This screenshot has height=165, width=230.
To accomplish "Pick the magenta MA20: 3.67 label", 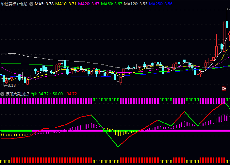I will coord(89,4).
